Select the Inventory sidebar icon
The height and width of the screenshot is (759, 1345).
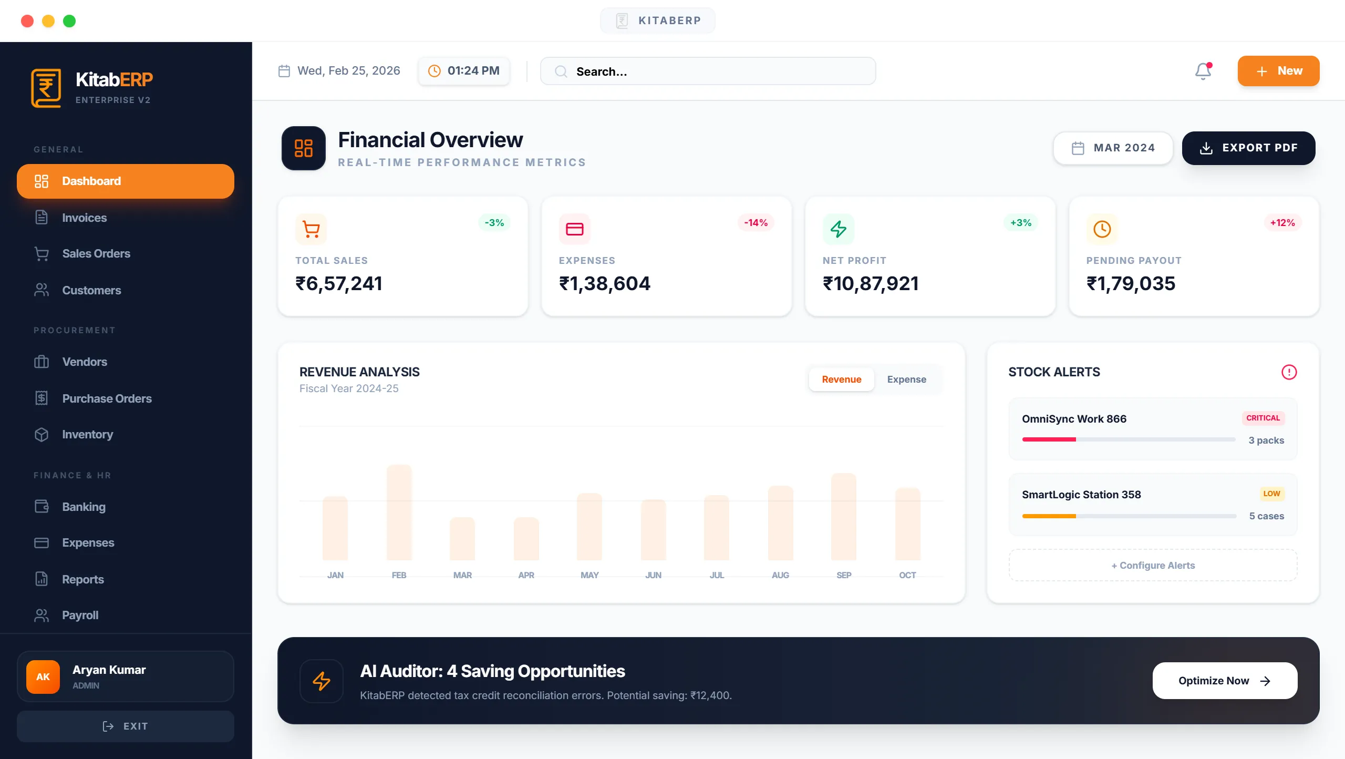[x=43, y=434]
